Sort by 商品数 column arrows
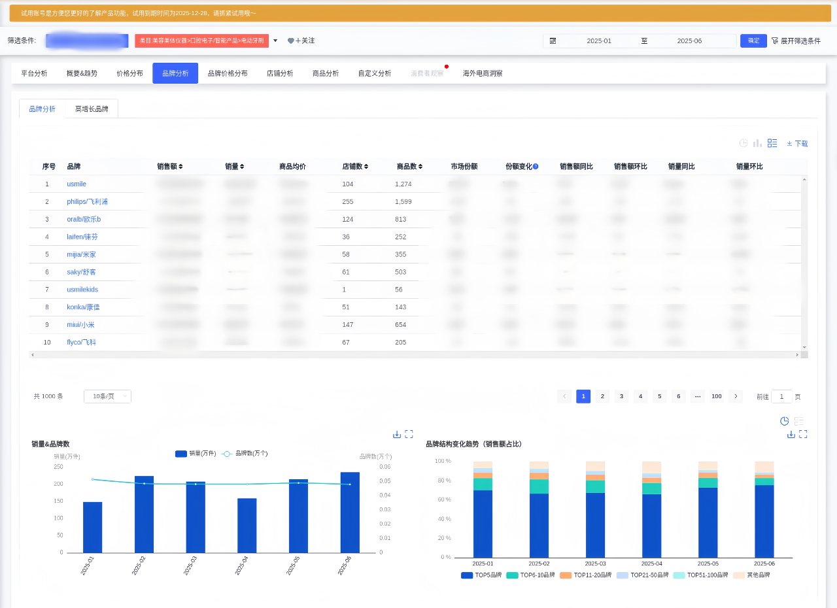This screenshot has height=608, width=837. coord(420,167)
